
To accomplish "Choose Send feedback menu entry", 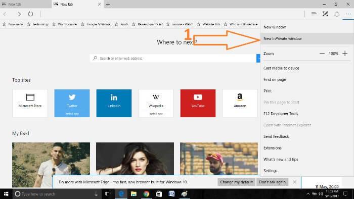I will (307, 136).
